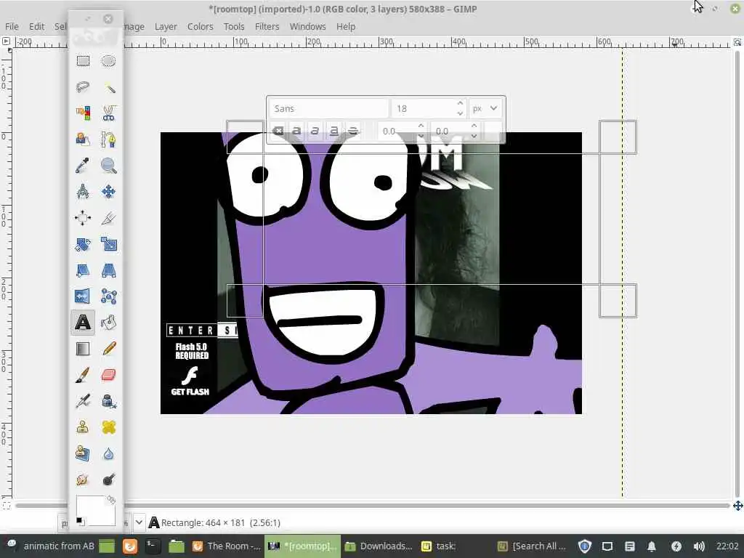Open the Windows menu
The image size is (744, 558).
point(308,27)
